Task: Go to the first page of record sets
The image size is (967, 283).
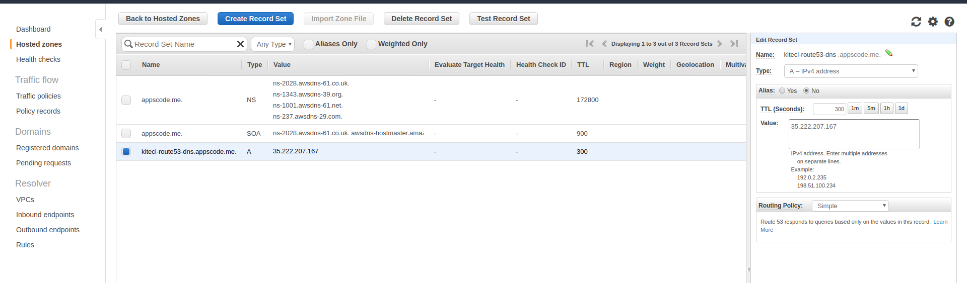Action: coord(590,44)
